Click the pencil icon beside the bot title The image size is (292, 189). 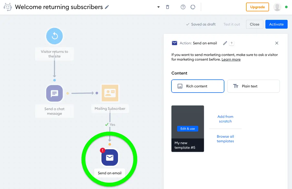(107, 7)
